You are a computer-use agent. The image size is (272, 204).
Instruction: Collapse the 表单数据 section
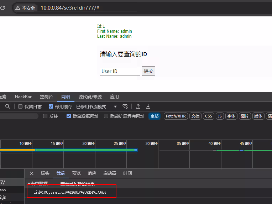point(29,184)
